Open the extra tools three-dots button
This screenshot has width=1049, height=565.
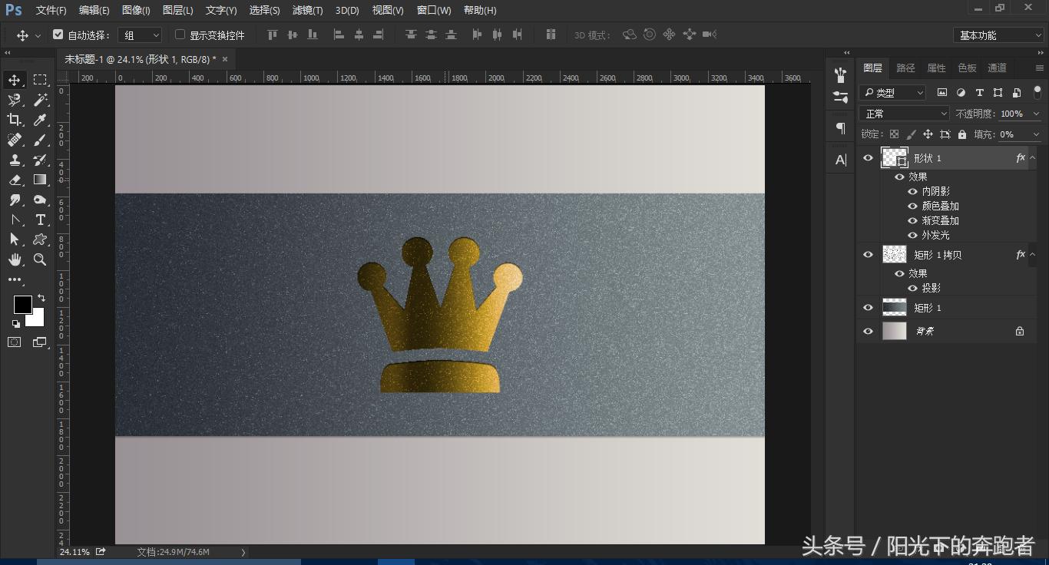click(15, 280)
